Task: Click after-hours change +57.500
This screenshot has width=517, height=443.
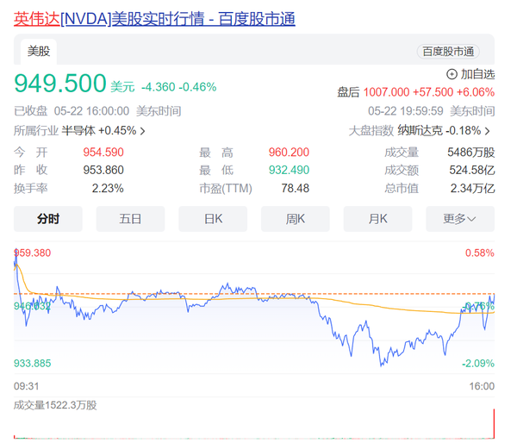Action: pyautogui.click(x=433, y=92)
